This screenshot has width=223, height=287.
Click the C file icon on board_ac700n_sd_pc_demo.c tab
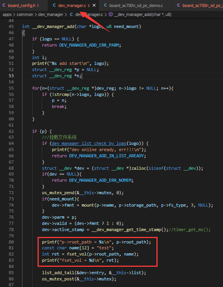pyautogui.click(x=105, y=5)
